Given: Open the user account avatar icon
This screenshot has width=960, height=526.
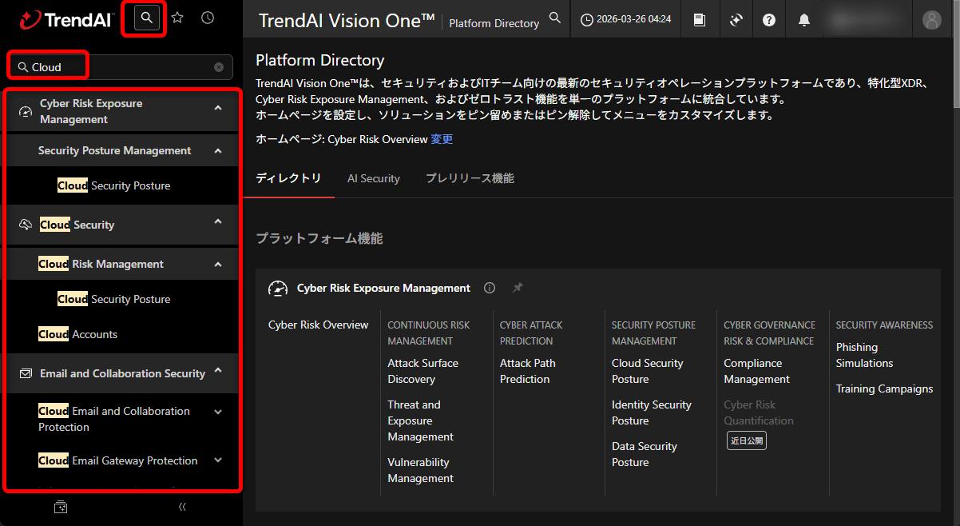Looking at the screenshot, I should pos(932,20).
